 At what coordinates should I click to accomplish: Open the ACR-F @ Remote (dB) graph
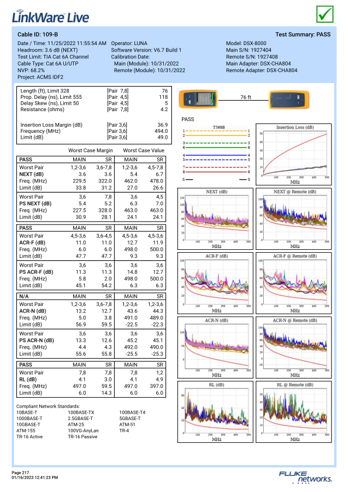coord(294,283)
